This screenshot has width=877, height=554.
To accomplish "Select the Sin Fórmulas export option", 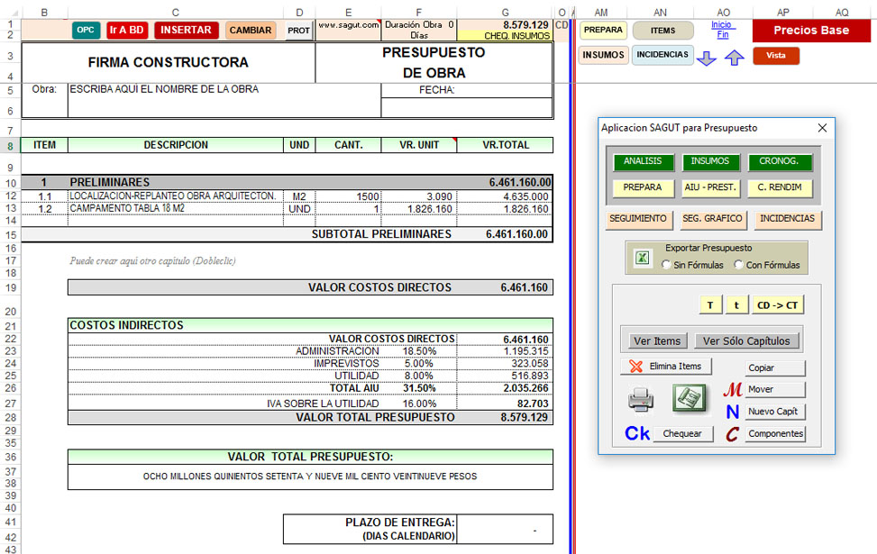I will coord(667,265).
